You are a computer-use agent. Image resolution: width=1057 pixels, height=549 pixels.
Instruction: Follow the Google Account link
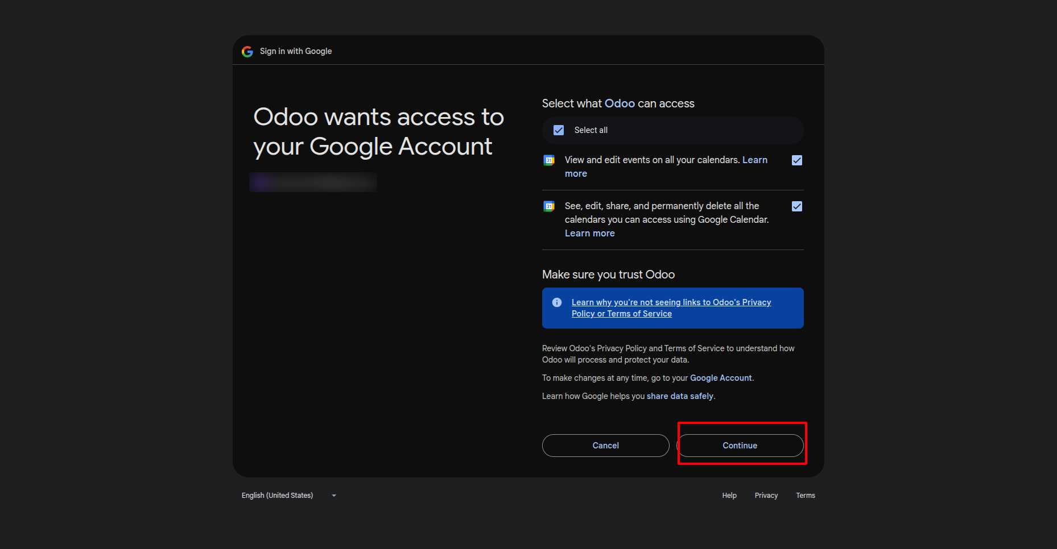click(721, 378)
